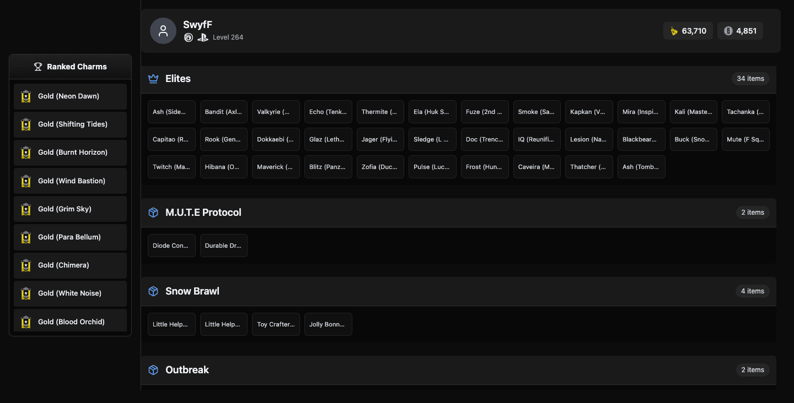Click the crown icon next to Elites
The image size is (794, 403).
tap(153, 79)
